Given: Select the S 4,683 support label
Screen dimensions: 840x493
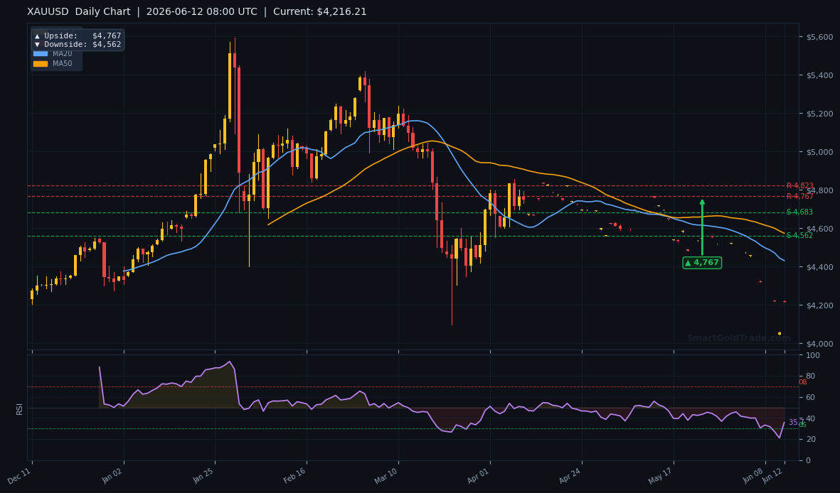Looking at the screenshot, I should click(800, 212).
